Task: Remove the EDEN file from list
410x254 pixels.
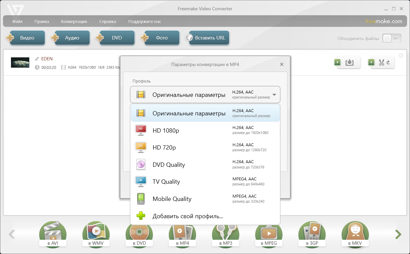Action: pyautogui.click(x=401, y=55)
